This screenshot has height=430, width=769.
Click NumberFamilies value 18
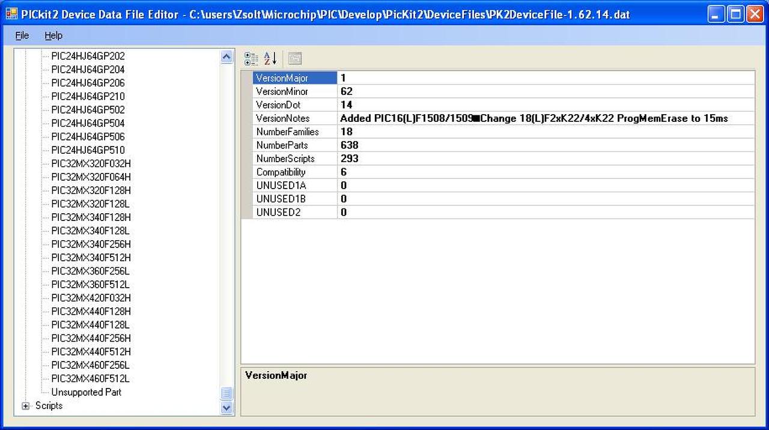coord(546,132)
